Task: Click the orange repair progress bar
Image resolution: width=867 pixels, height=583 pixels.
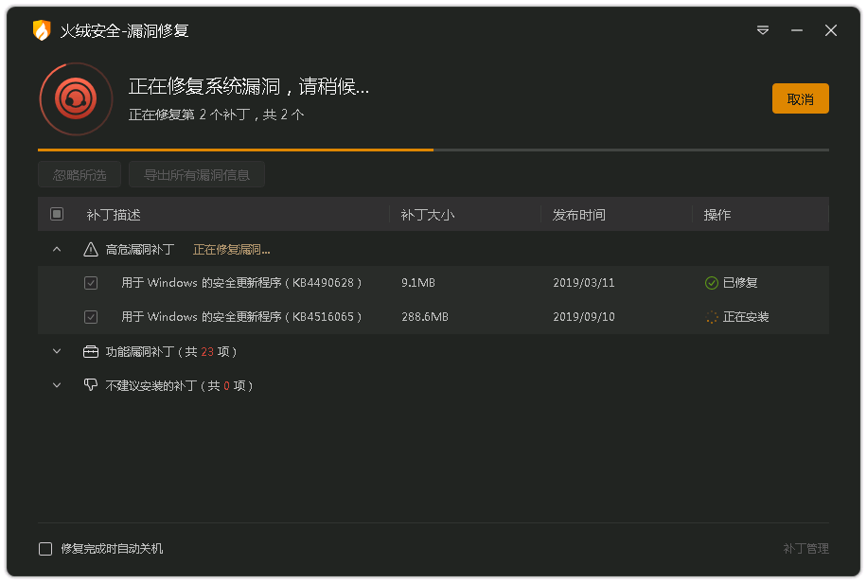Action: pos(236,150)
